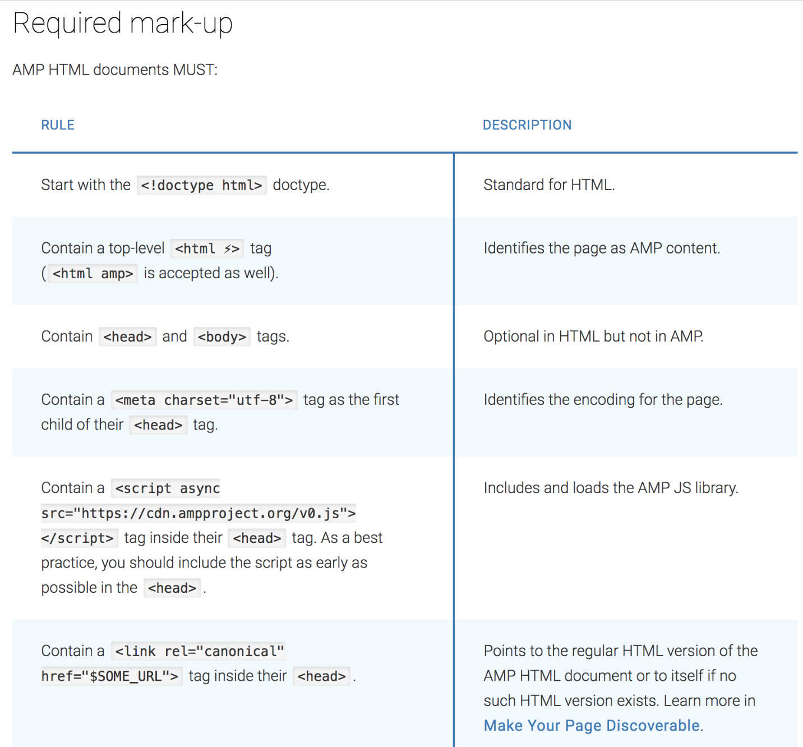This screenshot has height=747, width=803.
Task: Click the <html amp> code snippet
Action: [93, 274]
